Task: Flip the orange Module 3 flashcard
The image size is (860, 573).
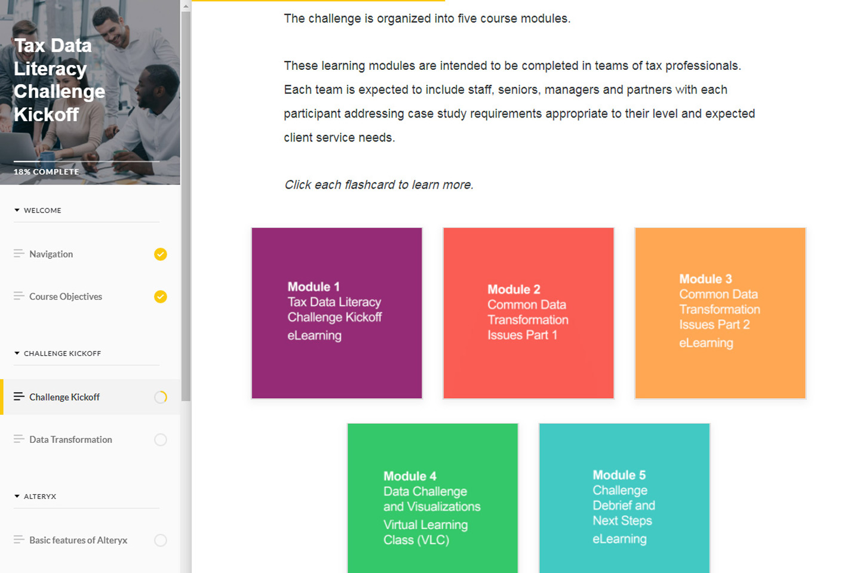Action: (720, 313)
